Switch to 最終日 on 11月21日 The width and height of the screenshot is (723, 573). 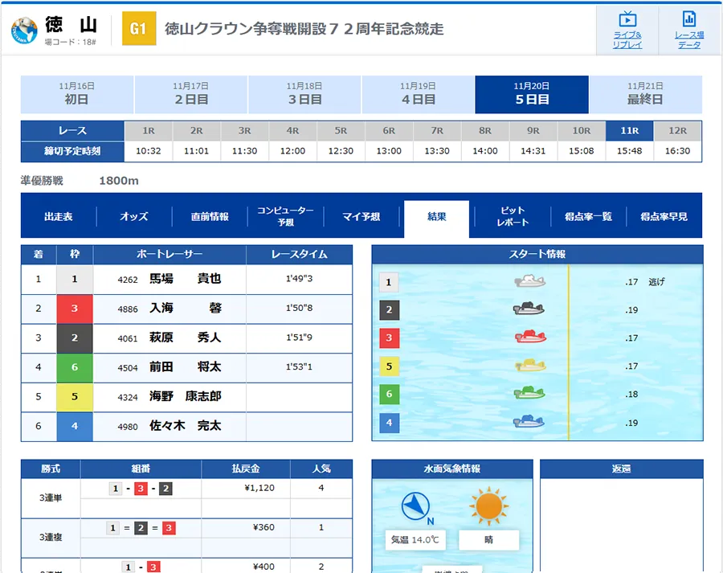pos(645,95)
